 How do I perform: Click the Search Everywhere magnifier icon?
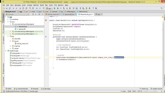click(x=162, y=8)
